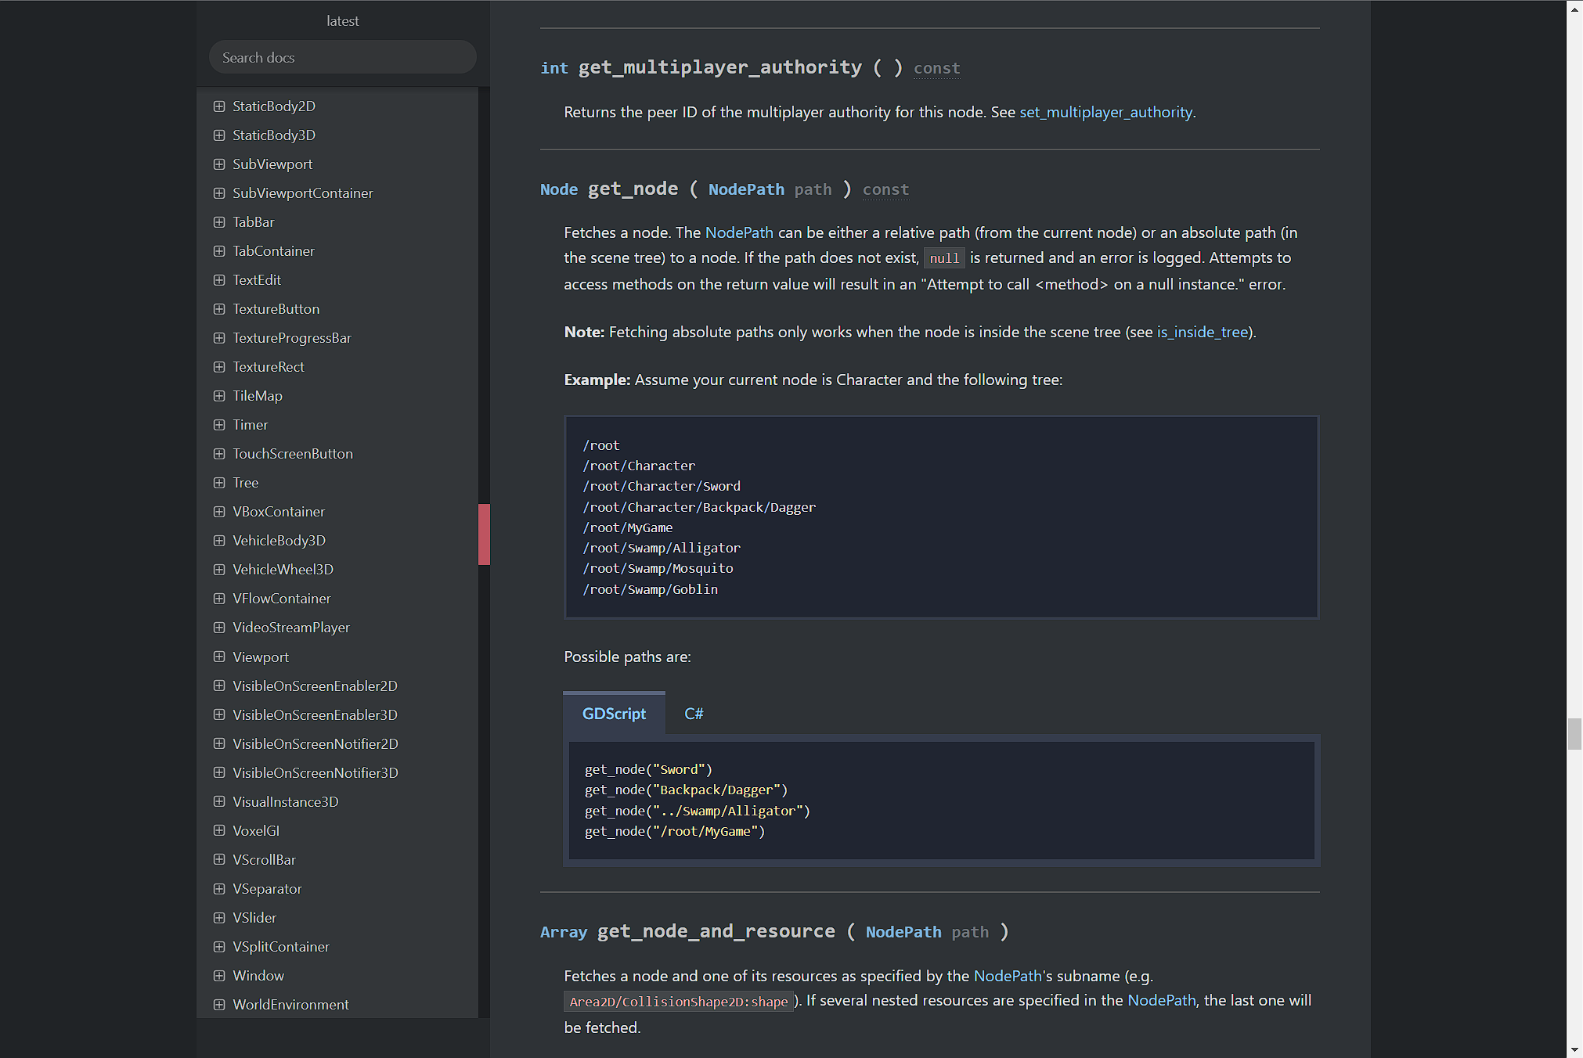
Task: Open the VScrollBar docs page
Action: click(x=265, y=860)
